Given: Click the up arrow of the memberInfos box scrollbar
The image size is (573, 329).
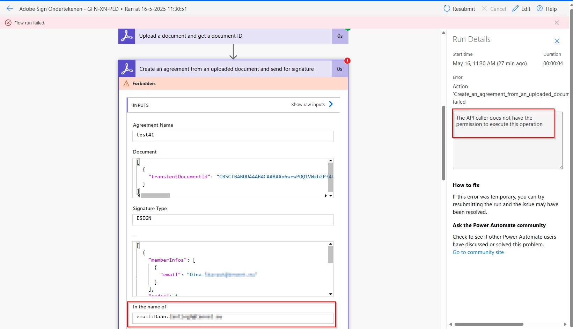Looking at the screenshot, I should click(331, 244).
